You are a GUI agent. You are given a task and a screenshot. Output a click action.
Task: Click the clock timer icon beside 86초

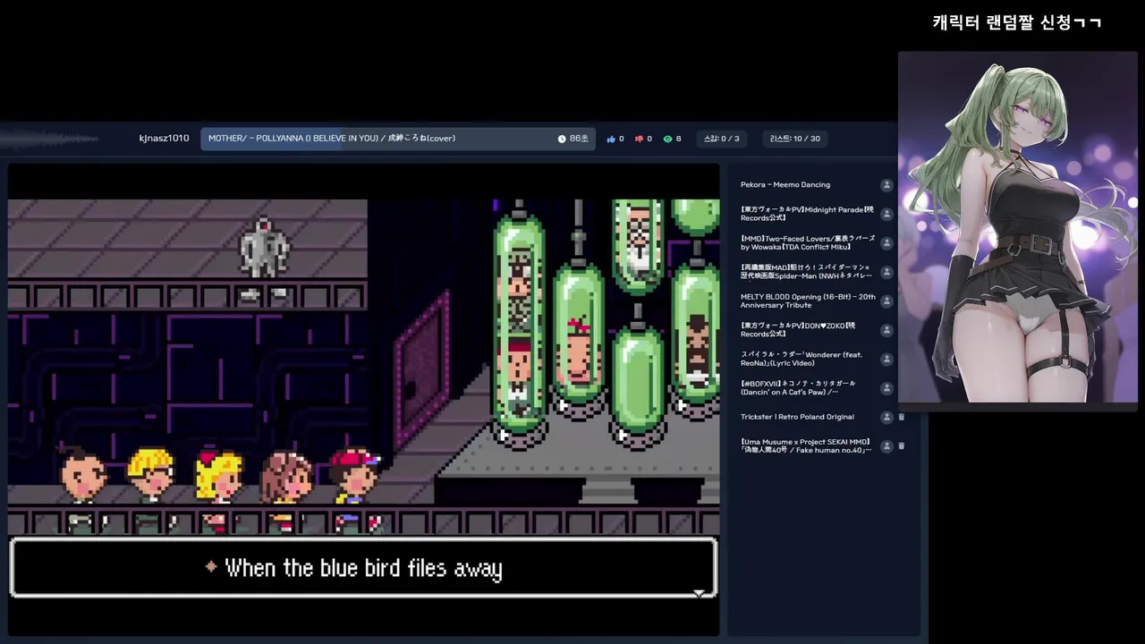(x=562, y=139)
